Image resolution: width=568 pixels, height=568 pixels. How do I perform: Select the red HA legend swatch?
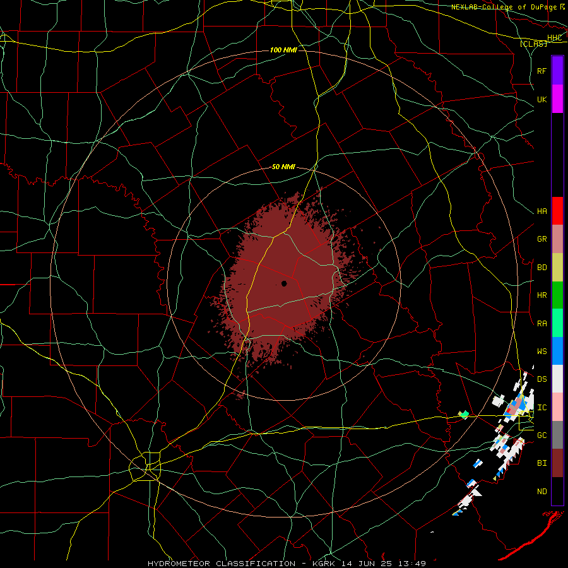[557, 211]
